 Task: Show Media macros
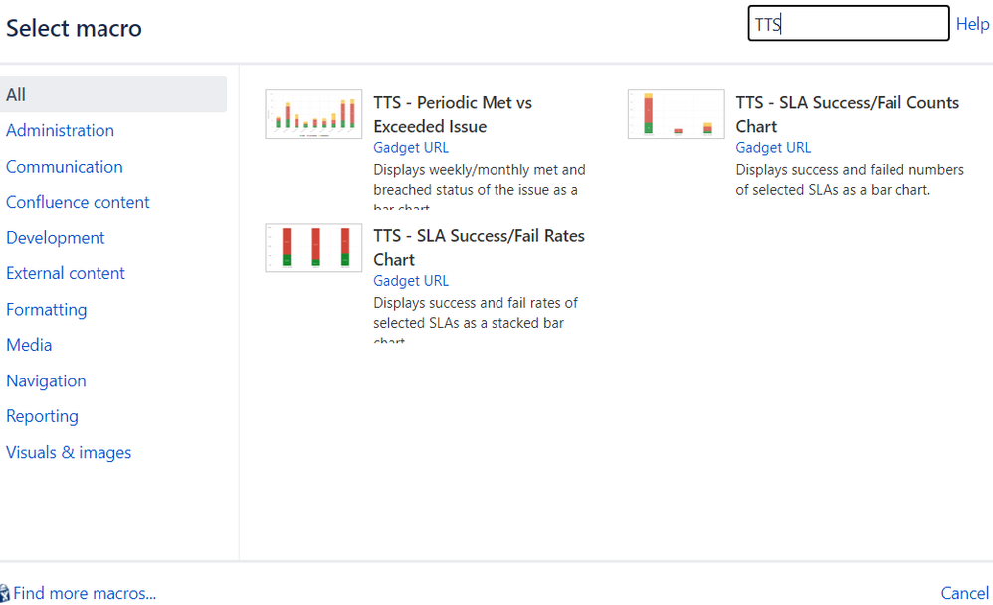[x=29, y=345]
